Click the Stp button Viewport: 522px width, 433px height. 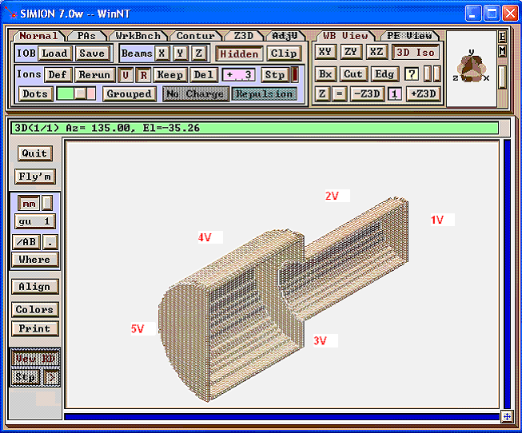(275, 75)
